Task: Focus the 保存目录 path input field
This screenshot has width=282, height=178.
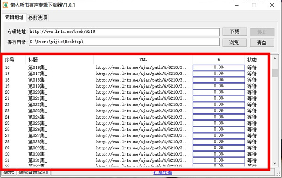Action: (124, 42)
